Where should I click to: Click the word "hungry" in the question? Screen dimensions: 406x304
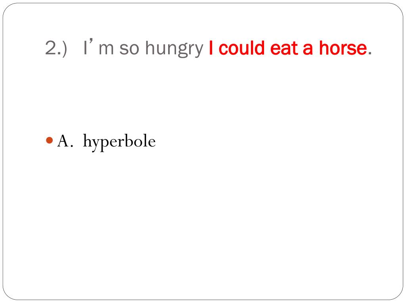tap(174, 49)
